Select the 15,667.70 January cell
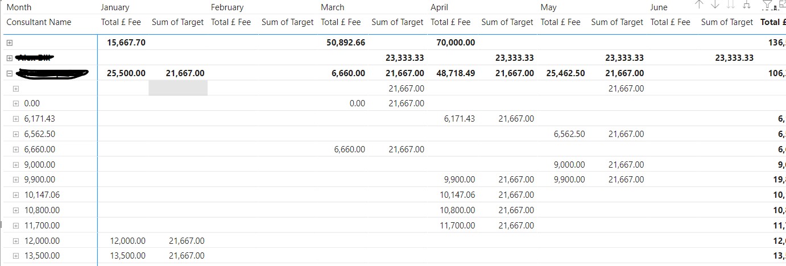Screen dimensions: 786x266 [x=126, y=43]
